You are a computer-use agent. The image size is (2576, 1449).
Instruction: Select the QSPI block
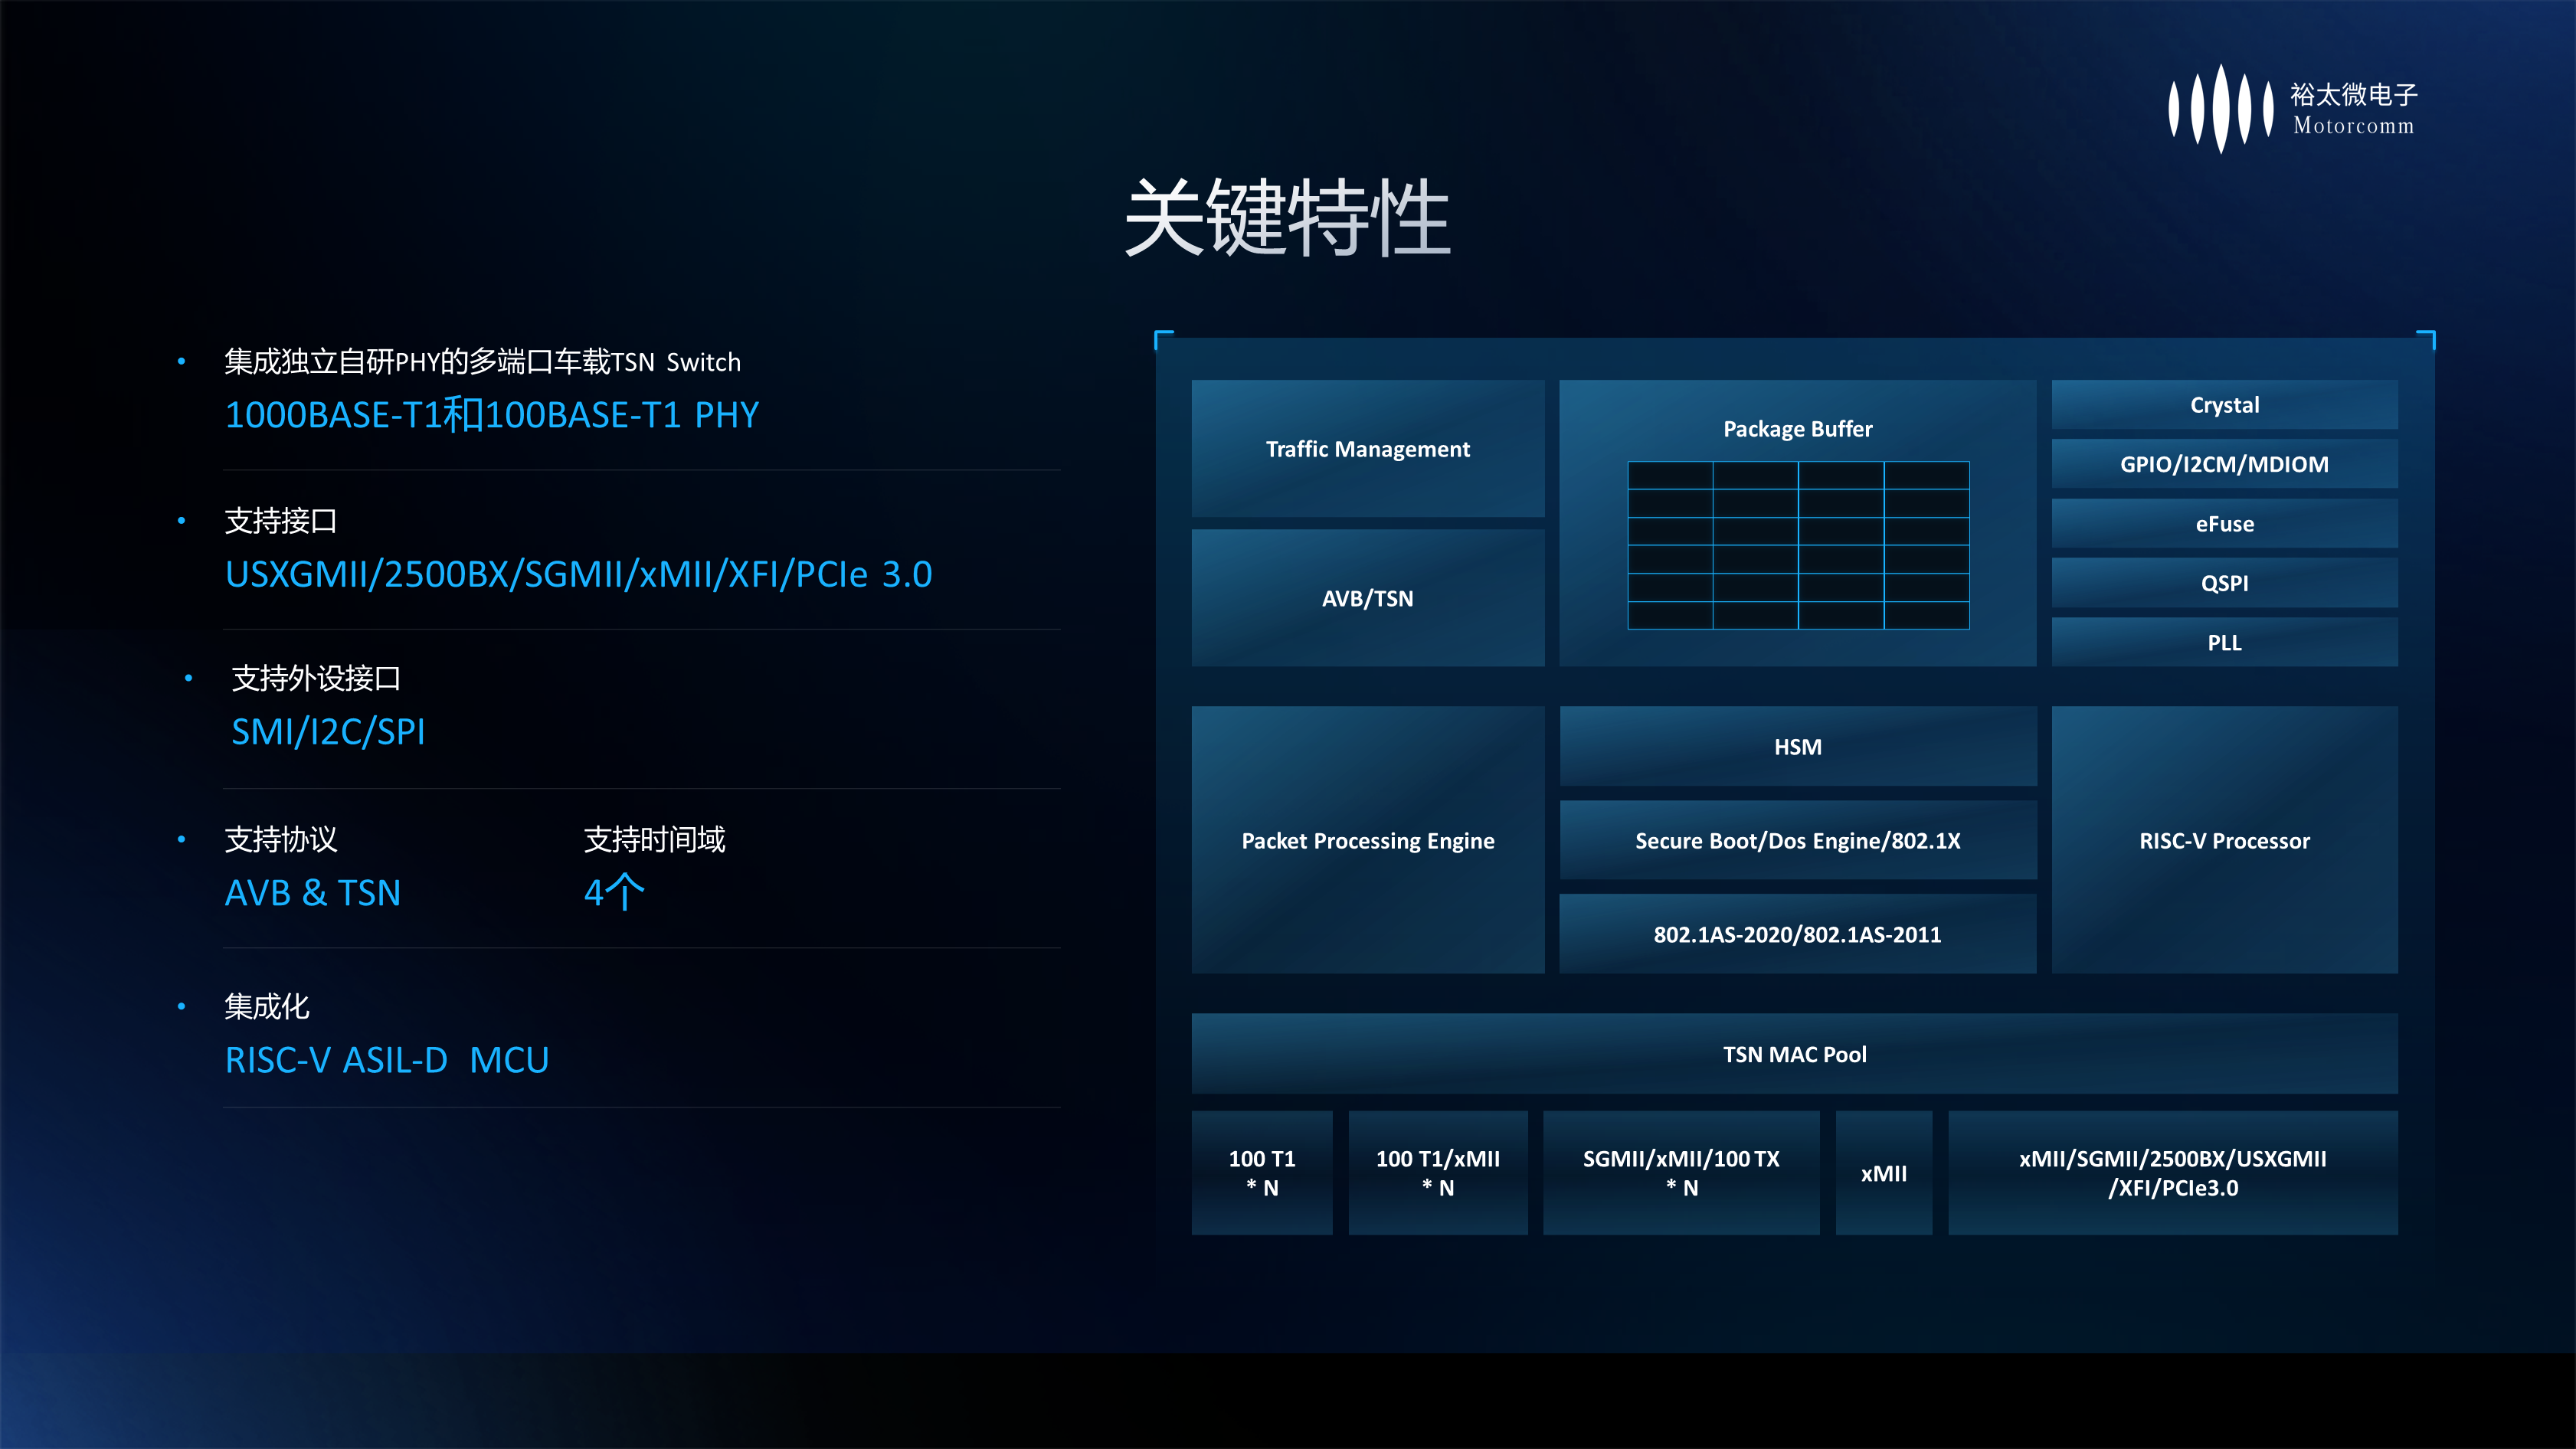point(2224,583)
